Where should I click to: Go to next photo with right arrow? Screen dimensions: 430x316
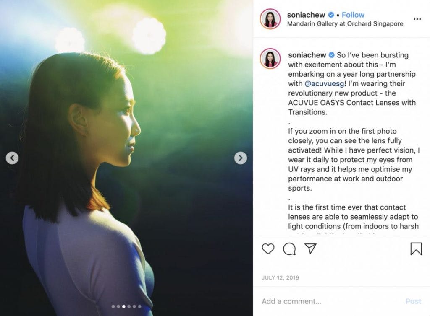pos(241,158)
